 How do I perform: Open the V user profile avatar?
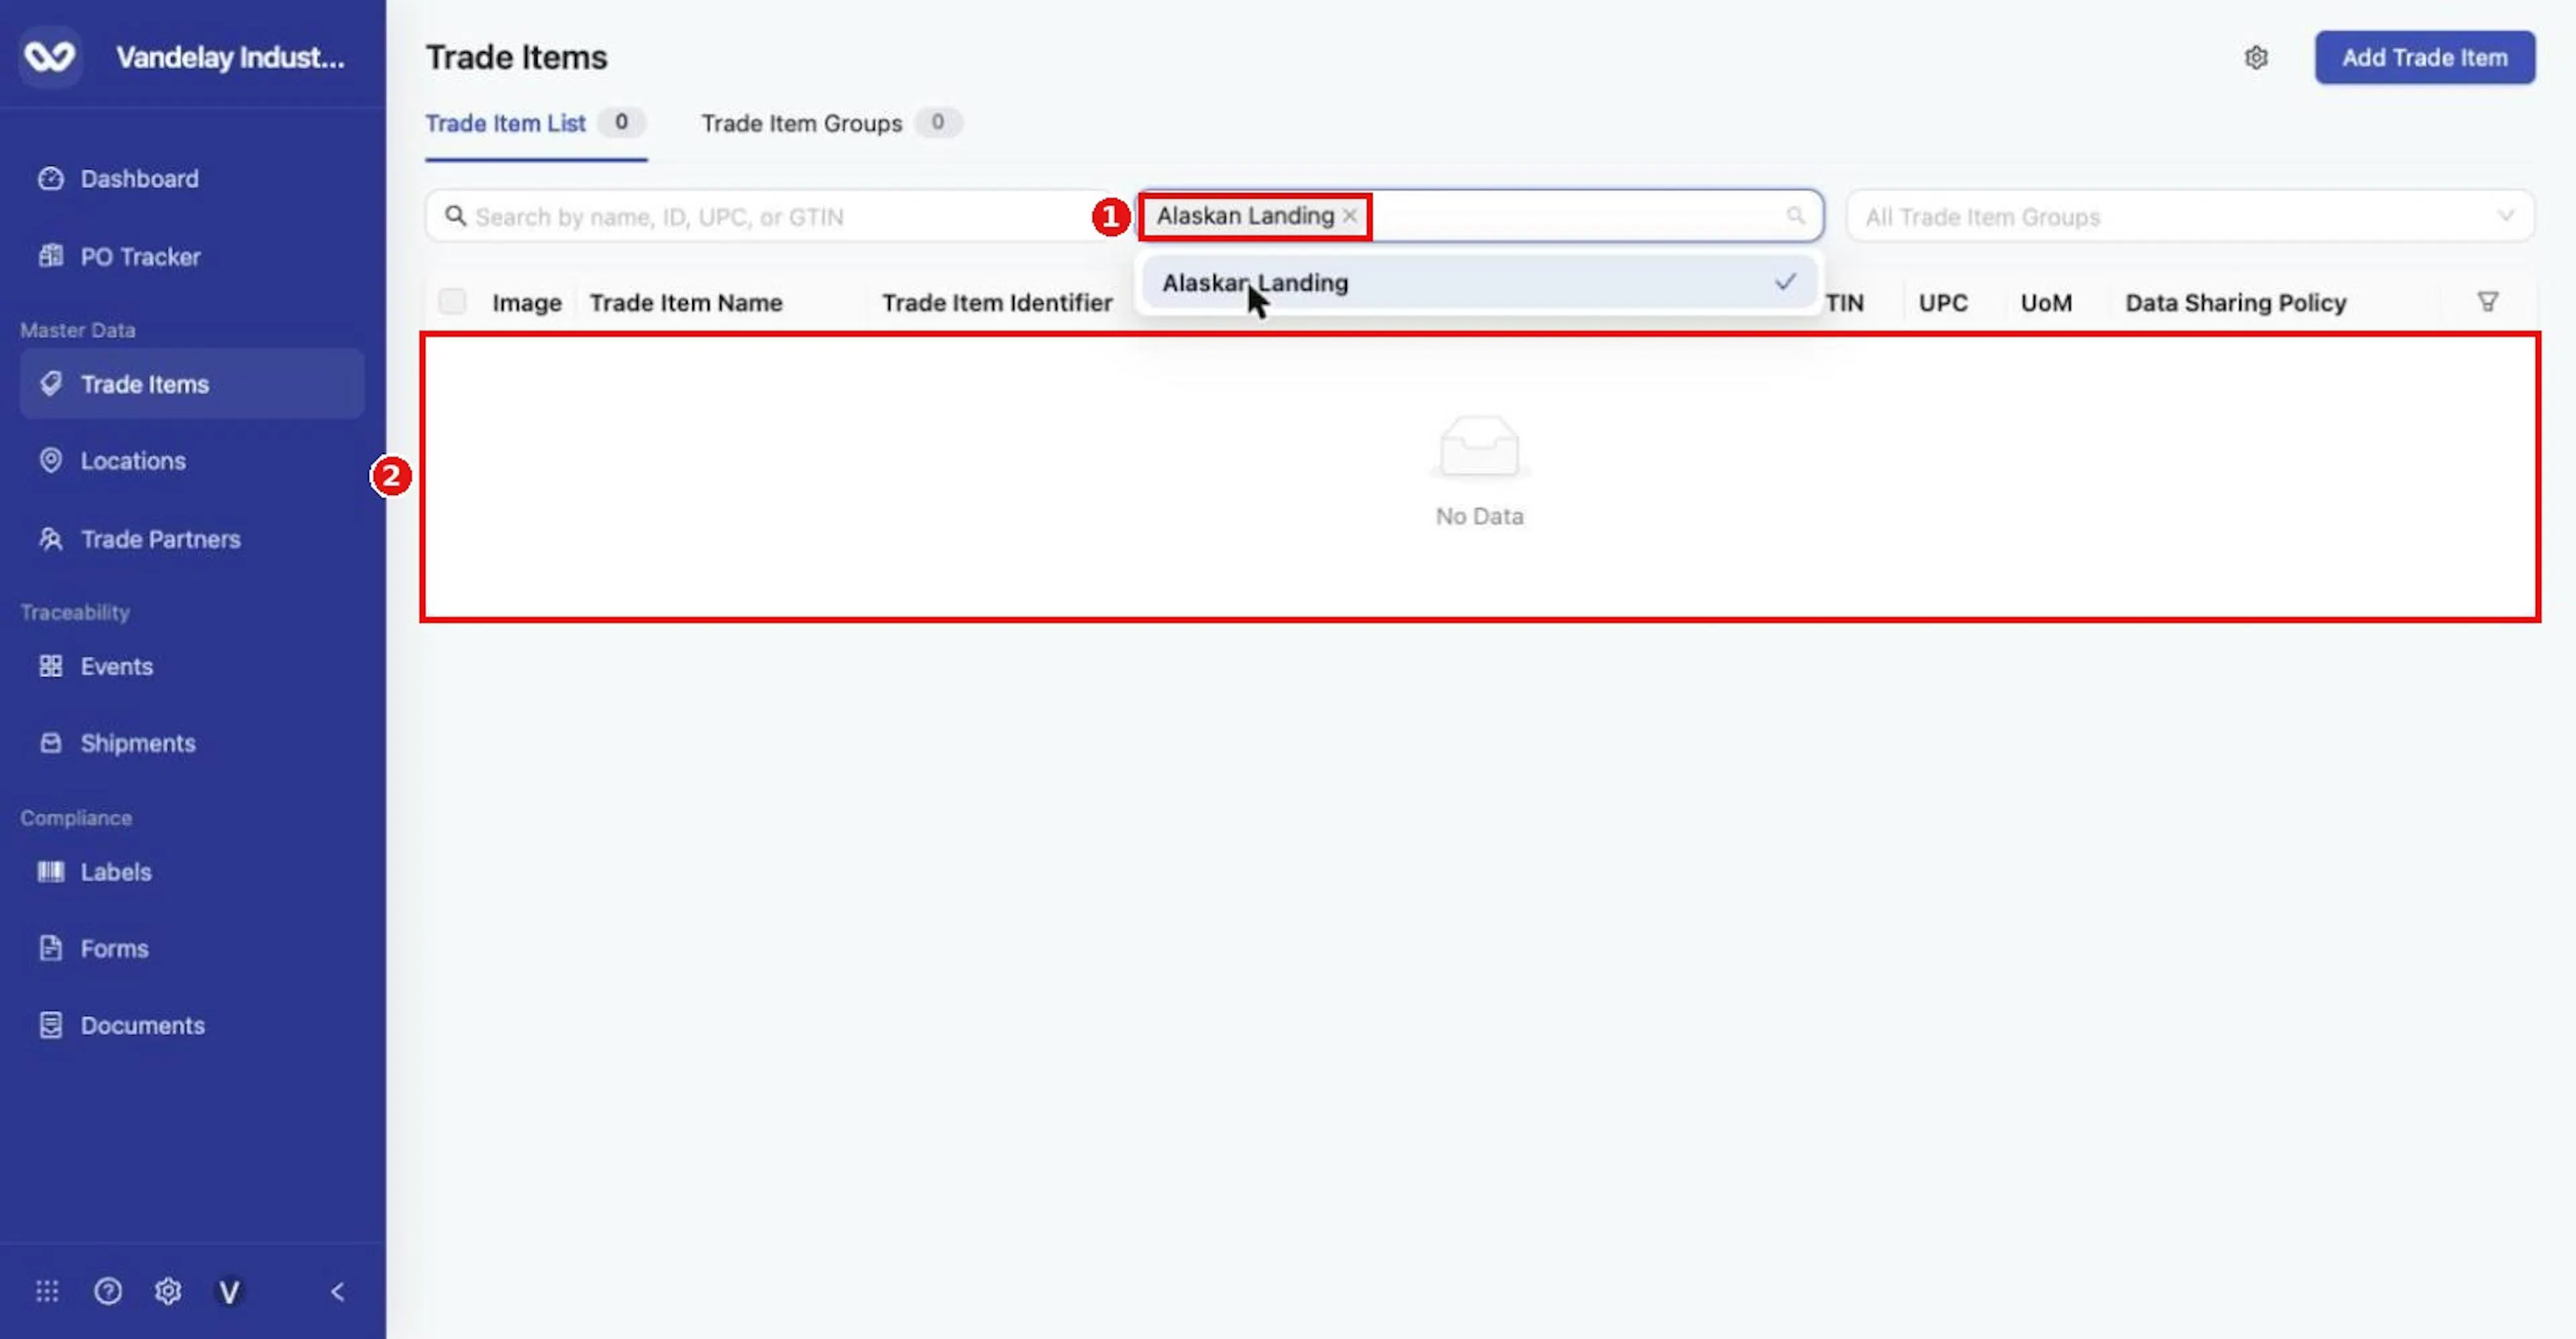pos(229,1292)
